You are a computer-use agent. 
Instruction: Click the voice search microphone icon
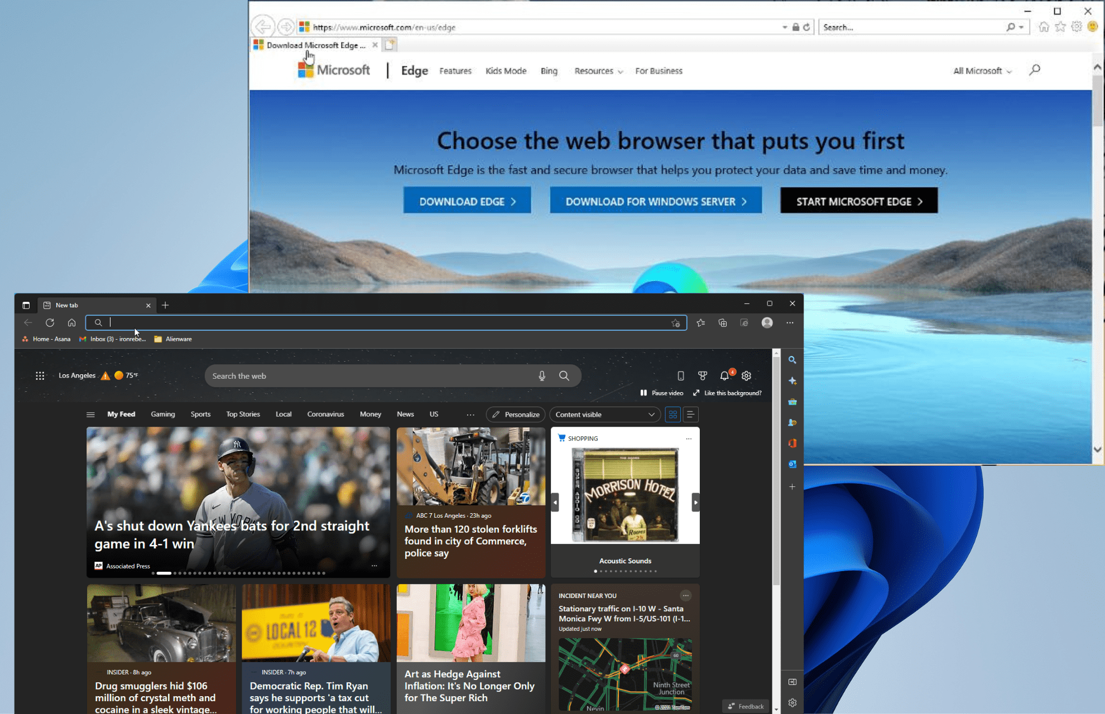[x=542, y=376]
